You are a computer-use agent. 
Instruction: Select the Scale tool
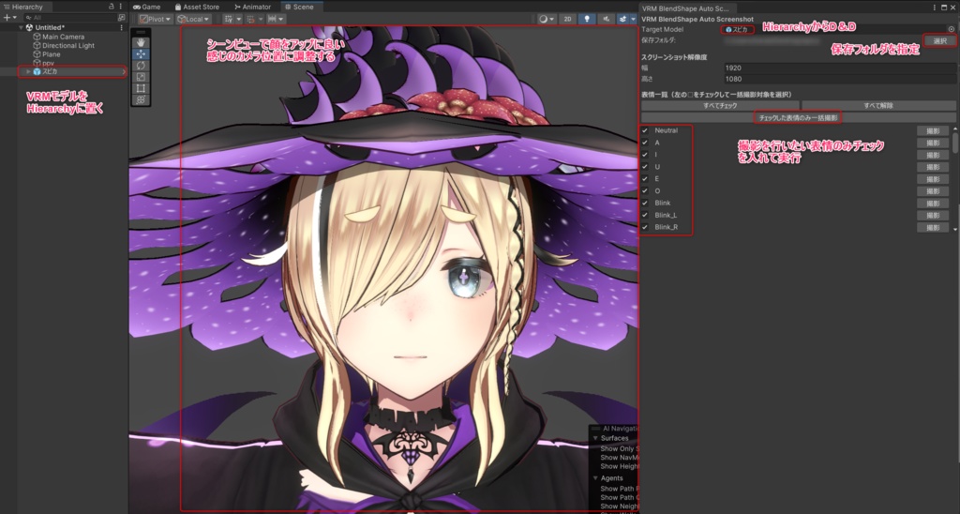pyautogui.click(x=141, y=77)
